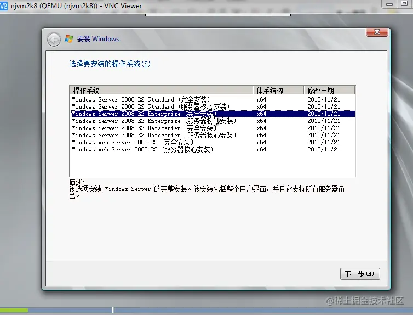
Task: Select Server 2008 R2 Datacenter (服务器核心安装)
Action: coord(213,135)
